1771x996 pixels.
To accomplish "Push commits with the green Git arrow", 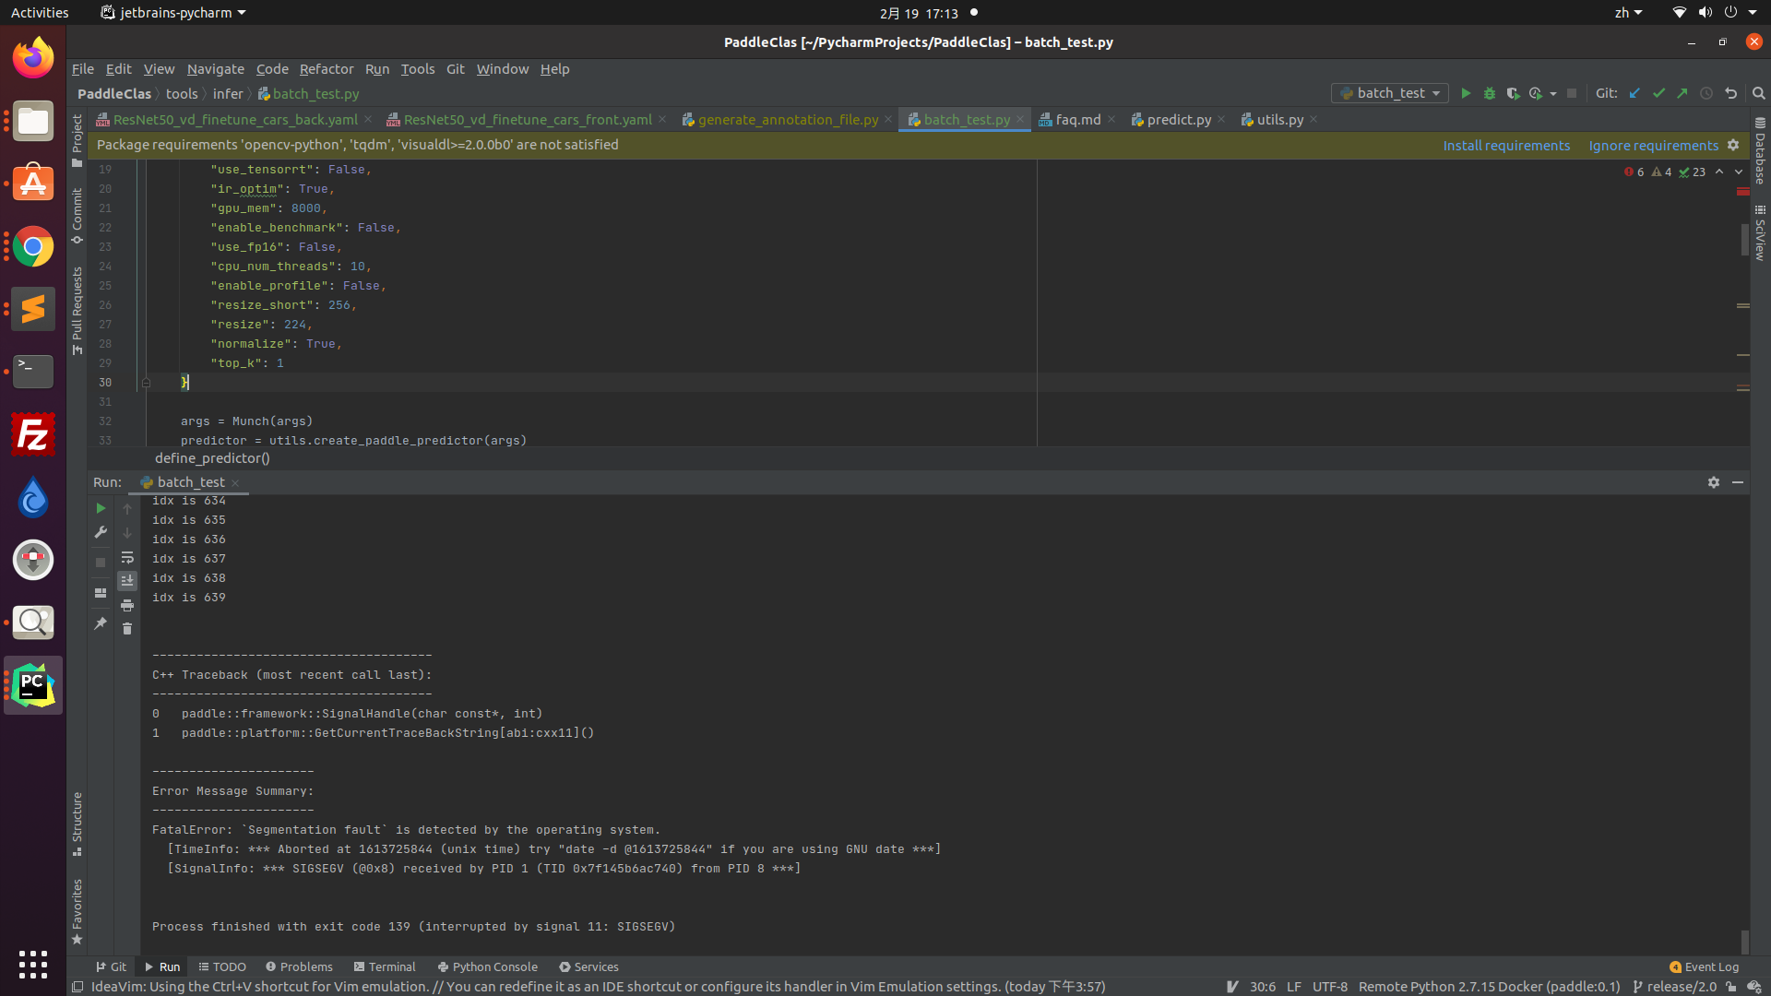I will coord(1682,93).
